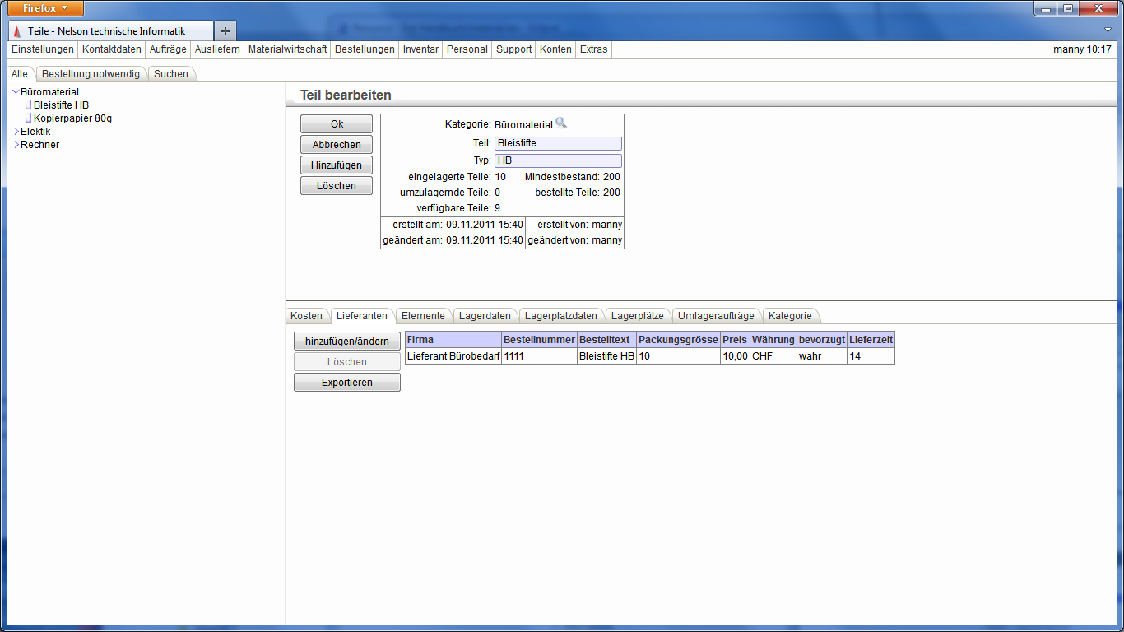The width and height of the screenshot is (1124, 632).
Task: Click the hinzufügen/ändern button
Action: tap(346, 342)
